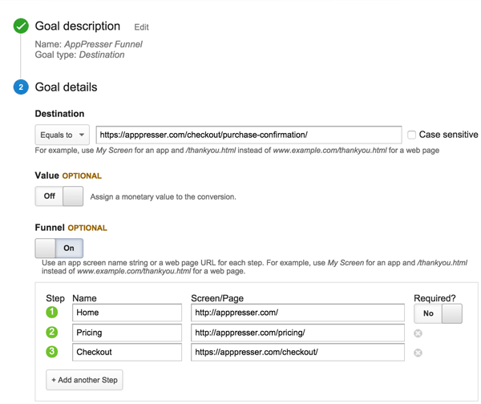Screen dimensions: 481x404
Task: Click Edit next to Goal description
Action: [x=141, y=27]
